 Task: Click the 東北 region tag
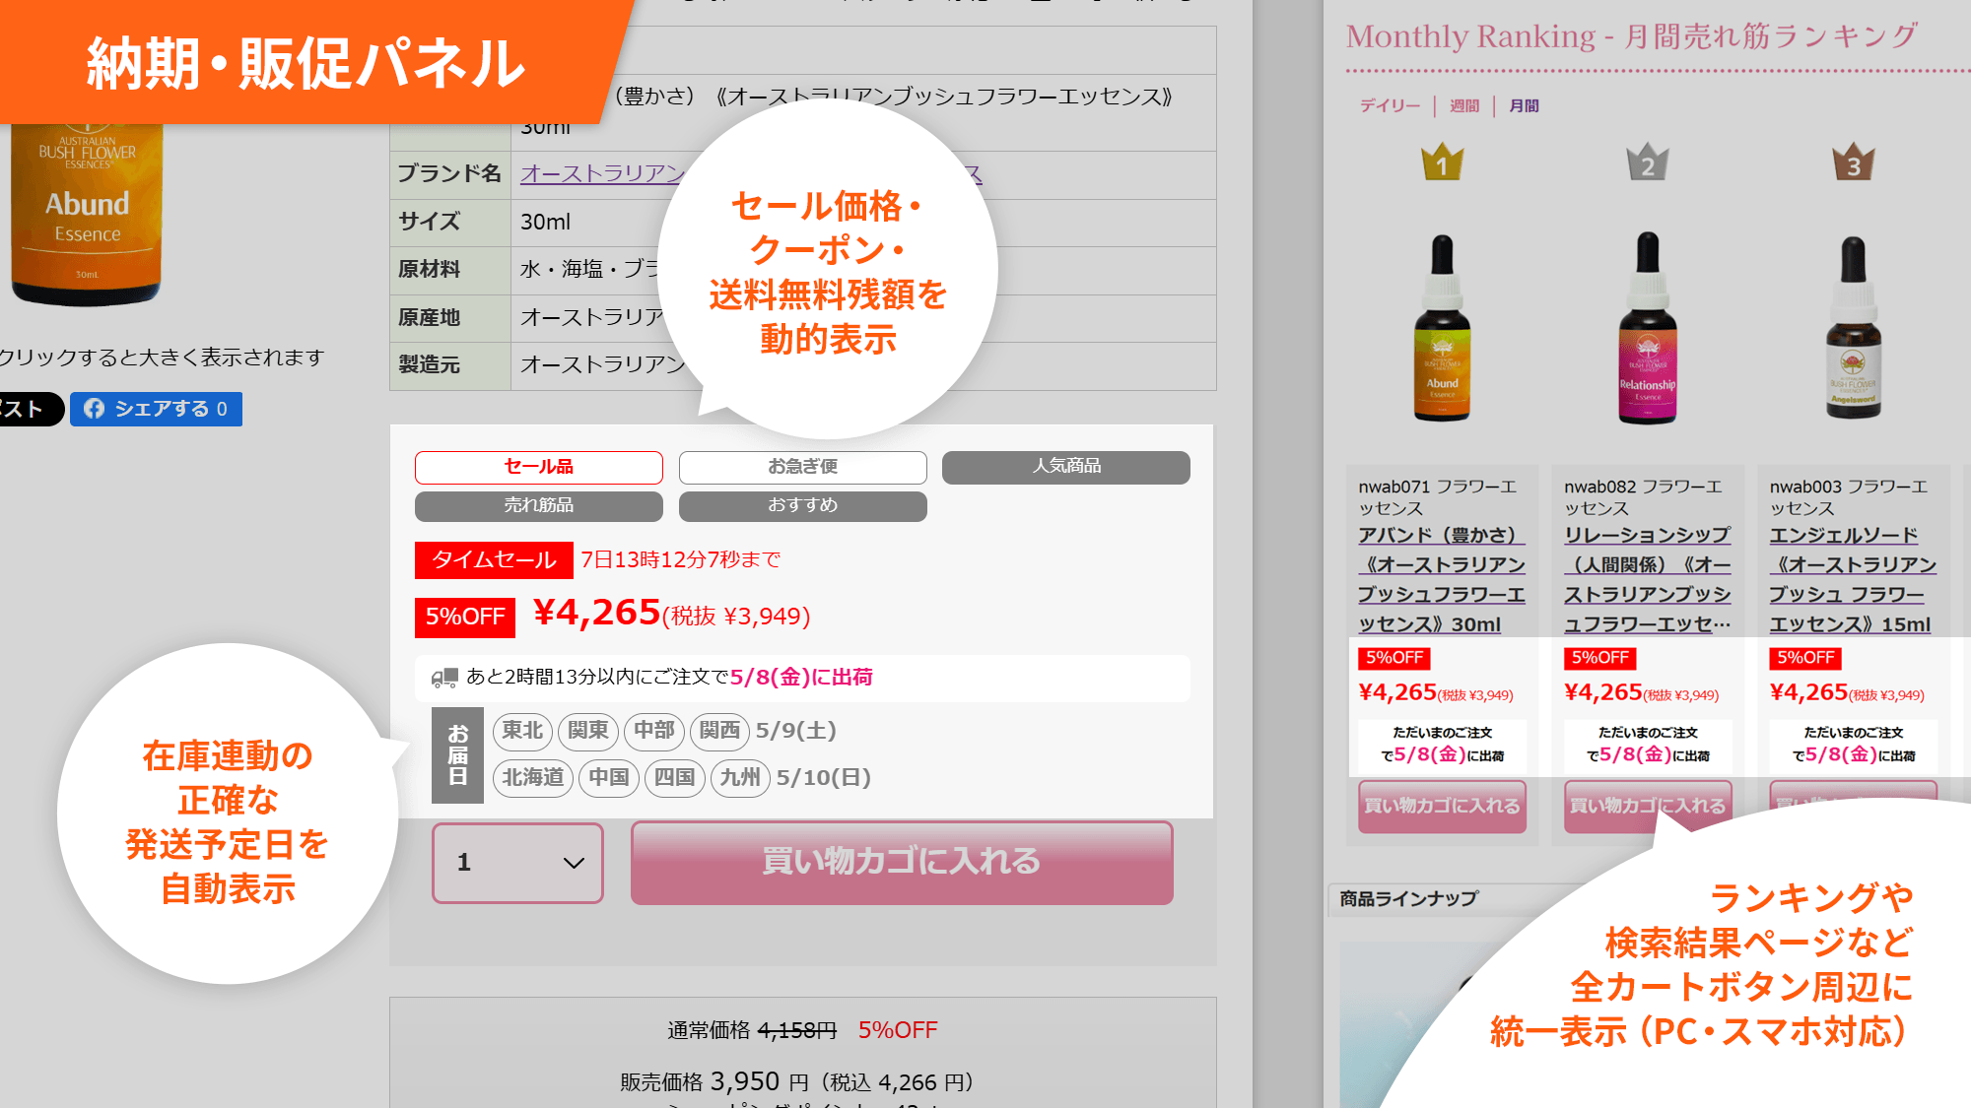point(522,731)
